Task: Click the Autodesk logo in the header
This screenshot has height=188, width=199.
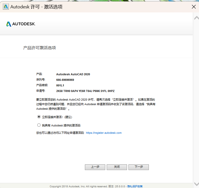Action: pyautogui.click(x=21, y=24)
